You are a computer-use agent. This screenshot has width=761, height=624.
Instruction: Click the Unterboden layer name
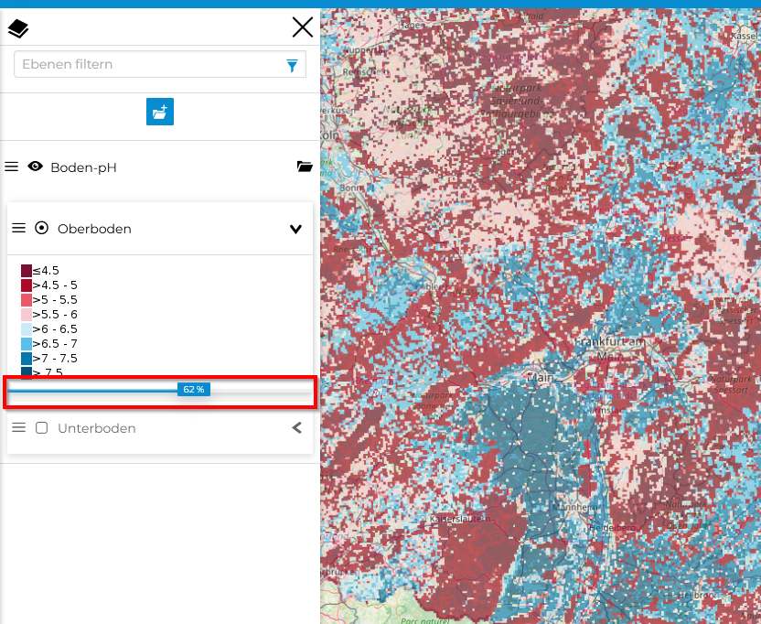[x=96, y=428]
